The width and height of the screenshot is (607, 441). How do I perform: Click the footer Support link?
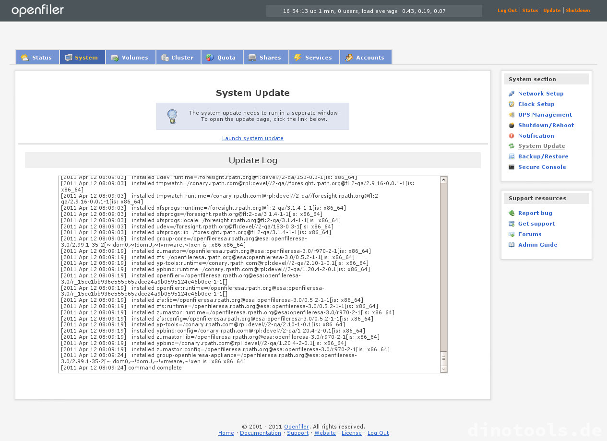(x=298, y=433)
